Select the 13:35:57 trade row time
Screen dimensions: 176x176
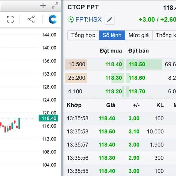[77, 145]
